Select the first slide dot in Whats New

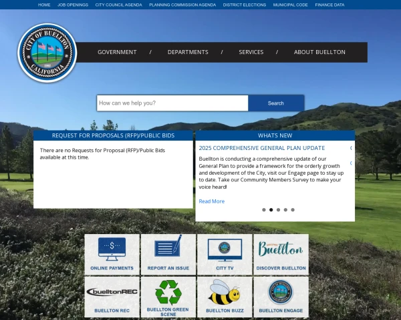click(264, 210)
